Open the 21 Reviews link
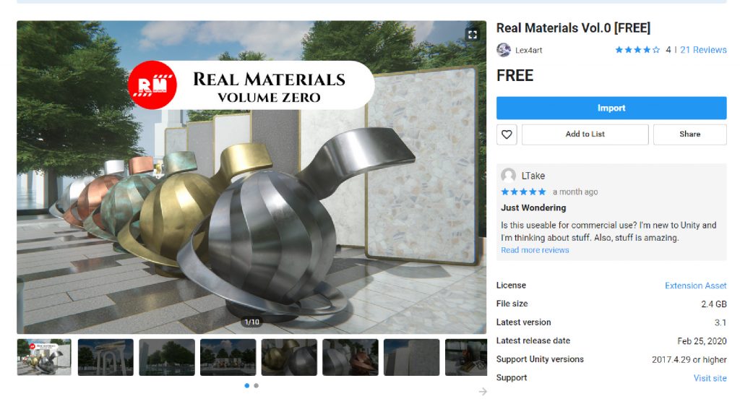 tap(703, 50)
